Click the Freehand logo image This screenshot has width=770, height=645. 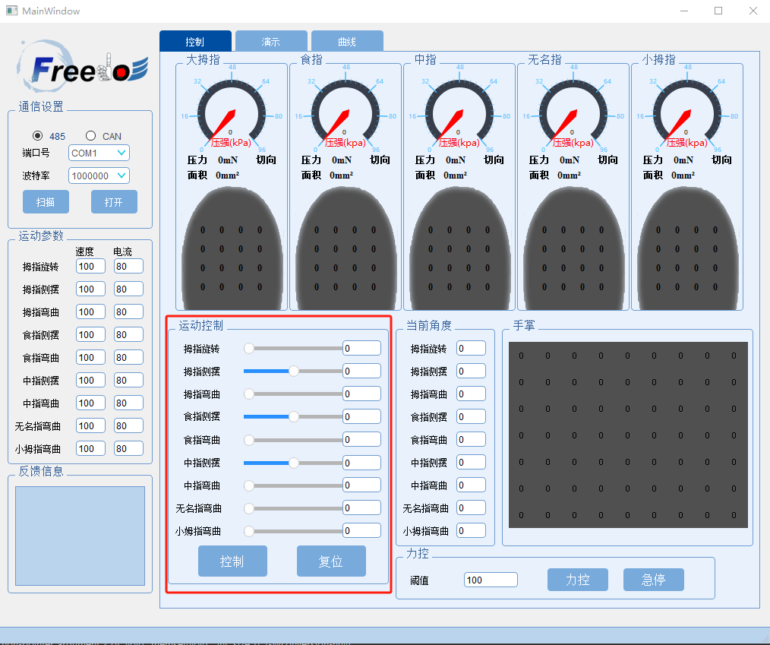(83, 67)
